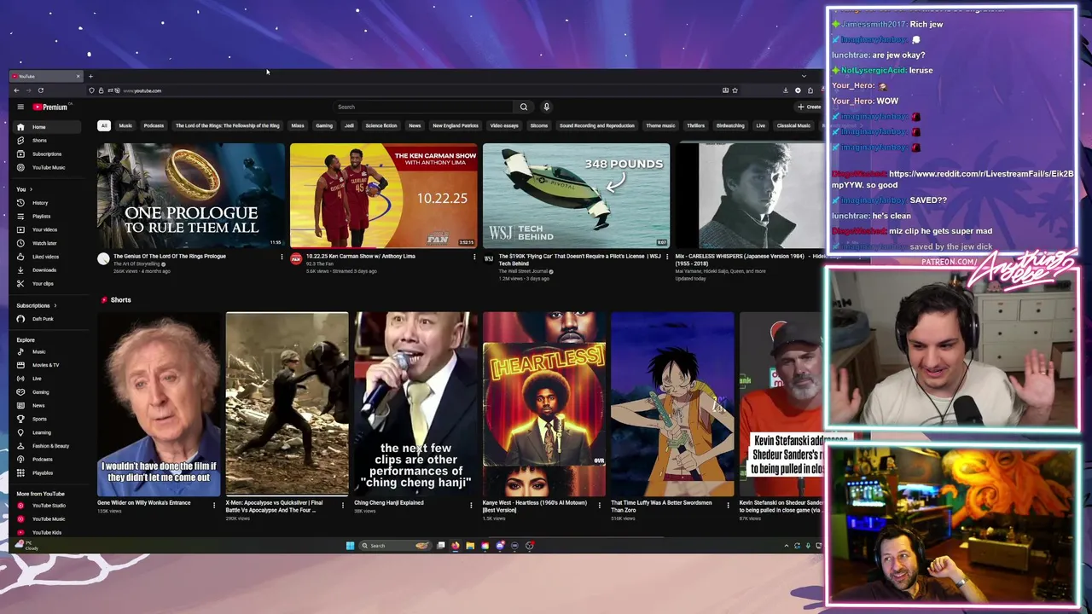
Task: Select the Mixes filter chip
Action: [298, 125]
